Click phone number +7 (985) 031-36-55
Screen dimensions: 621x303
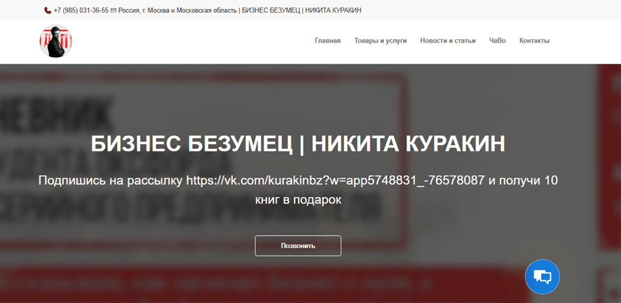[x=81, y=11]
